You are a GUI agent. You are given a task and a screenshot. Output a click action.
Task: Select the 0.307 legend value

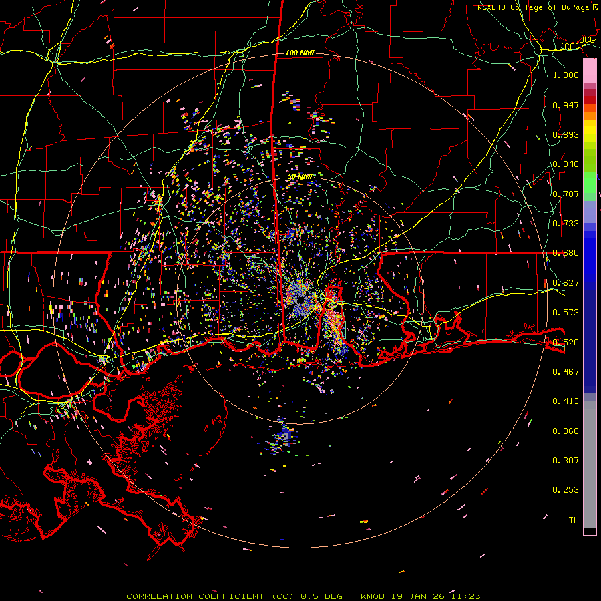[566, 461]
